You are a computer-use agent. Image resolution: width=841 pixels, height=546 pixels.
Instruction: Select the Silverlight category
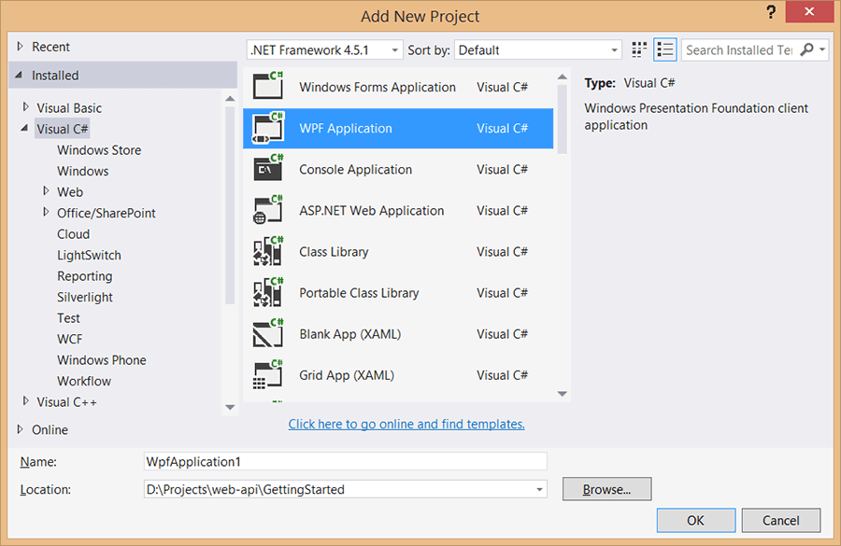85,297
